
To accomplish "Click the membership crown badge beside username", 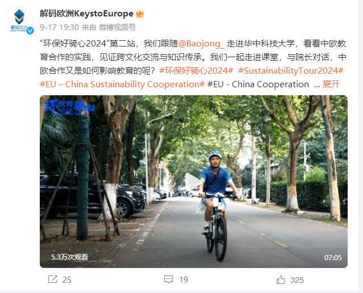I will [x=140, y=14].
